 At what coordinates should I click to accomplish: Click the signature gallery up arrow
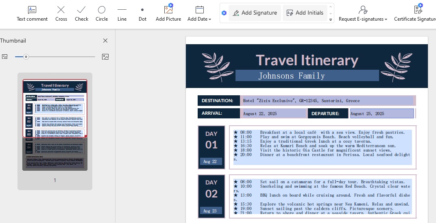(x=331, y=6)
